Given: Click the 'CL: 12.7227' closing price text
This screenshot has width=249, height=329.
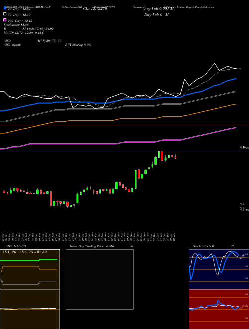Looking at the screenshot, I should tap(95, 9).
